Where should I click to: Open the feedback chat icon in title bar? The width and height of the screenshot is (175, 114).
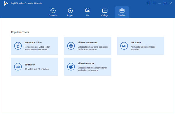pos(148,3)
